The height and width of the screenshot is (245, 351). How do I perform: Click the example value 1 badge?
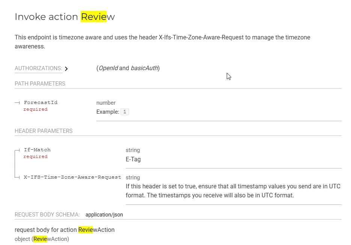[x=125, y=112]
